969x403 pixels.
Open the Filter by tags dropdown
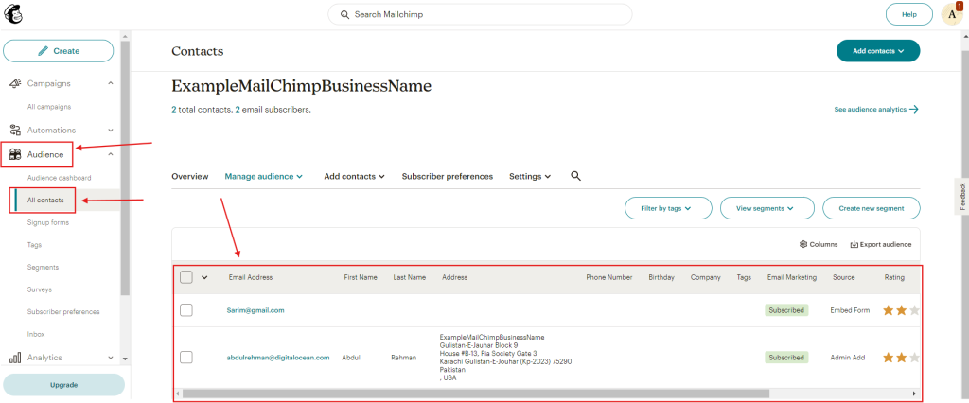pos(668,208)
